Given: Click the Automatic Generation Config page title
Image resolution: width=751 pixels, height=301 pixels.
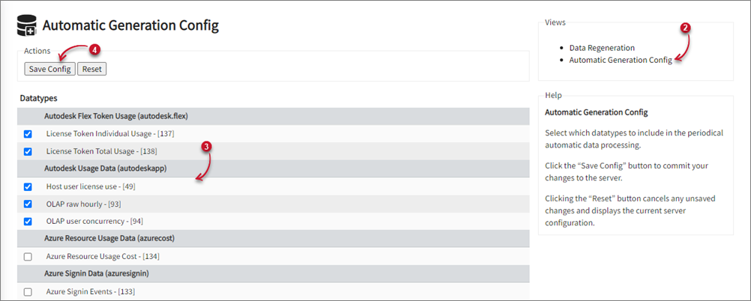Looking at the screenshot, I should [x=130, y=26].
